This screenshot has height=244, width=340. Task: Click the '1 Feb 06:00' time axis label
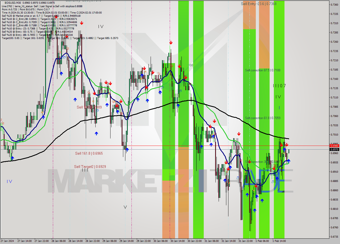pyautogui.click(x=262, y=241)
